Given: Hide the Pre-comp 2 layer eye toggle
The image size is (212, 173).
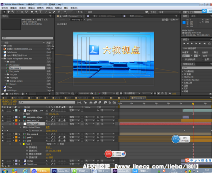Looking at the screenshot, I should (x=3, y=134).
